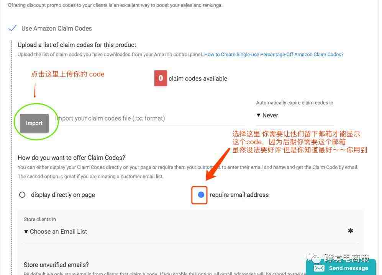
Task: Click the Automatically expire claim codes in label
Action: 295,103
